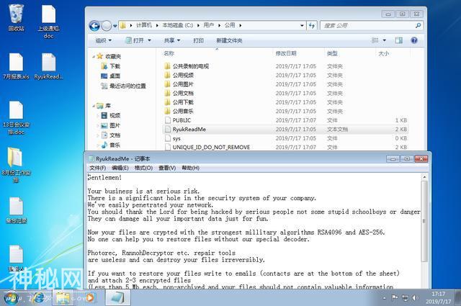This screenshot has width=461, height=306.
Task: Open the 共享 dropdown in Explorer toolbar
Action: pyautogui.click(x=172, y=40)
